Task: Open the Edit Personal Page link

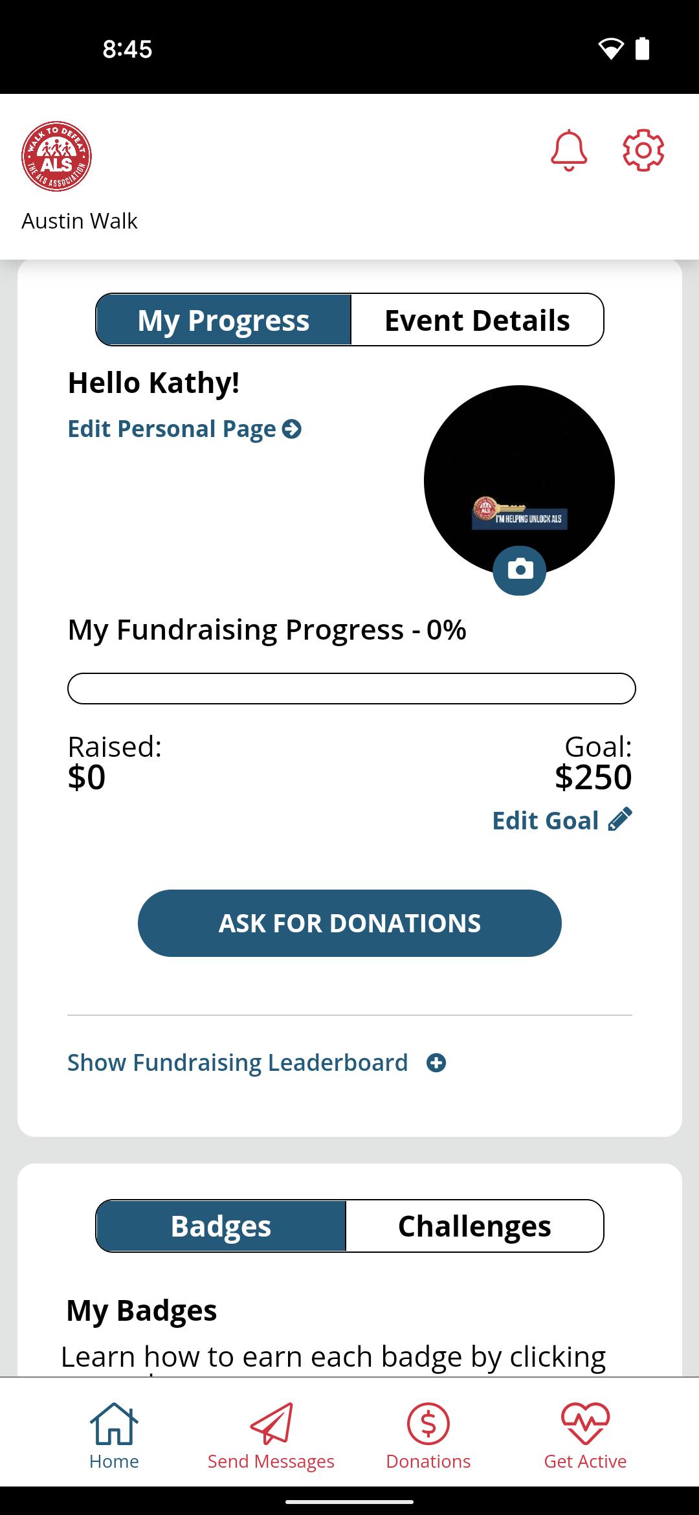Action: click(184, 429)
